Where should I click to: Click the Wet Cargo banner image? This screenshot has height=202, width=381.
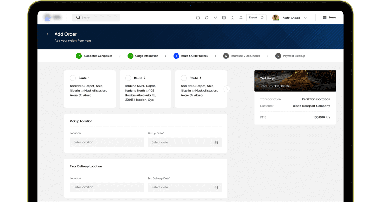click(x=295, y=81)
